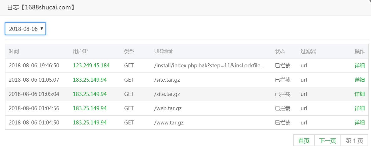Click 详细 for the 19:46:50 log entry
371x149 pixels.
(359, 65)
